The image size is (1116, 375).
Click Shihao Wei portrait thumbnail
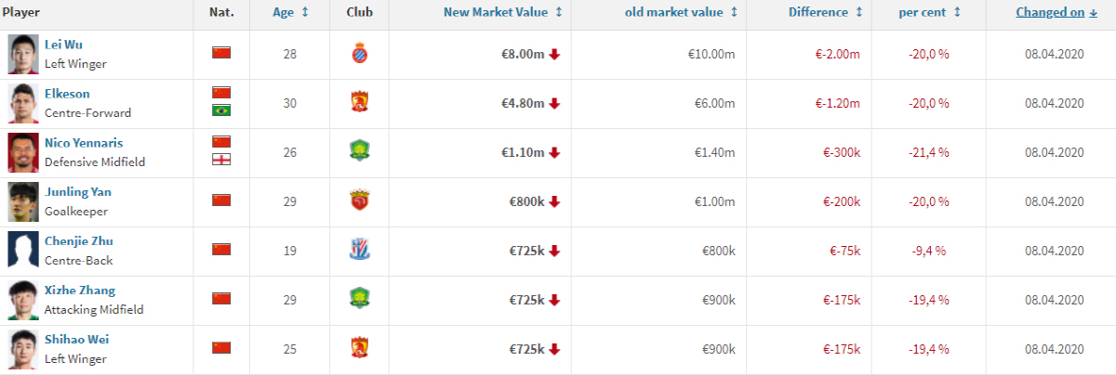tap(22, 349)
